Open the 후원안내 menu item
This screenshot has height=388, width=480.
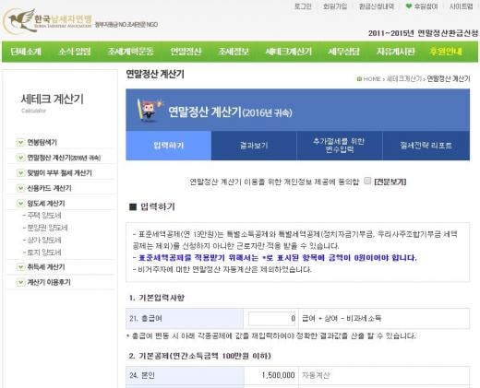coord(446,52)
